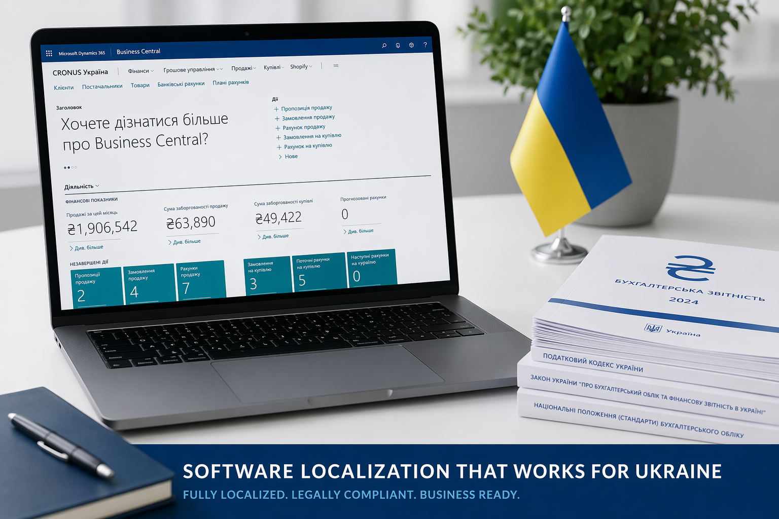Open the Клієнти list
Viewport: 779px width, 519px height.
point(64,88)
